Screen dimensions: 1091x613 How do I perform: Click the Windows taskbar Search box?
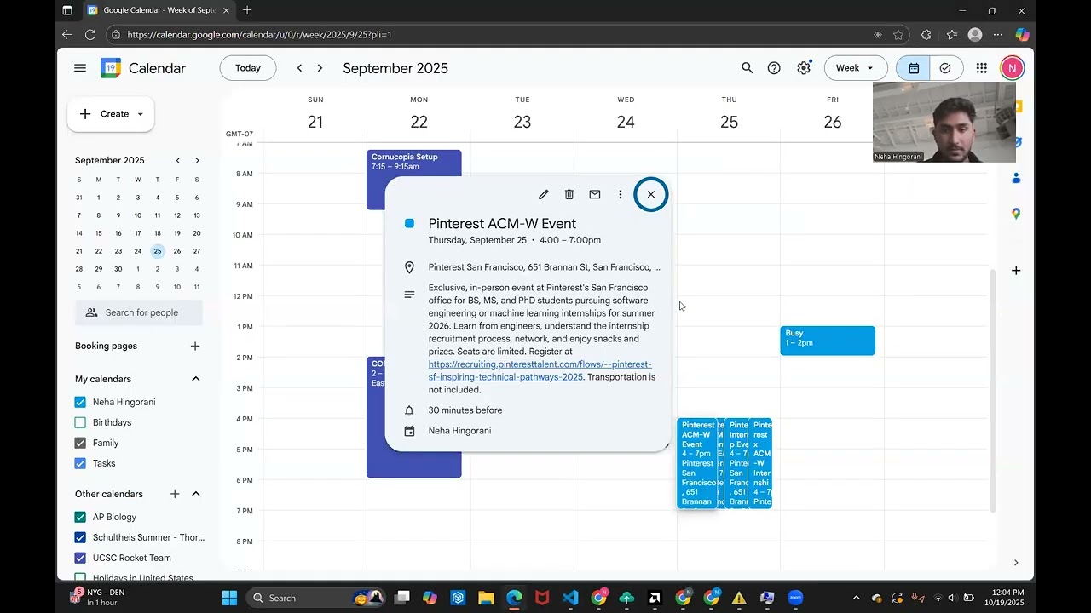point(317,598)
